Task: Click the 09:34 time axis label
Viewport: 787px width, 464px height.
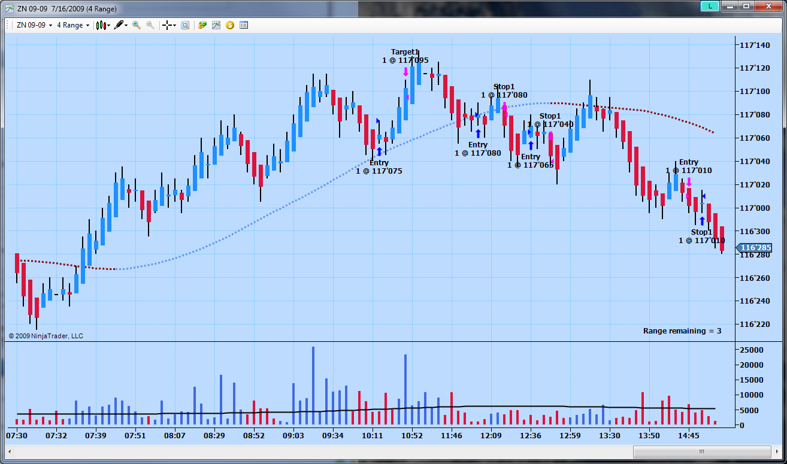Action: pos(332,436)
